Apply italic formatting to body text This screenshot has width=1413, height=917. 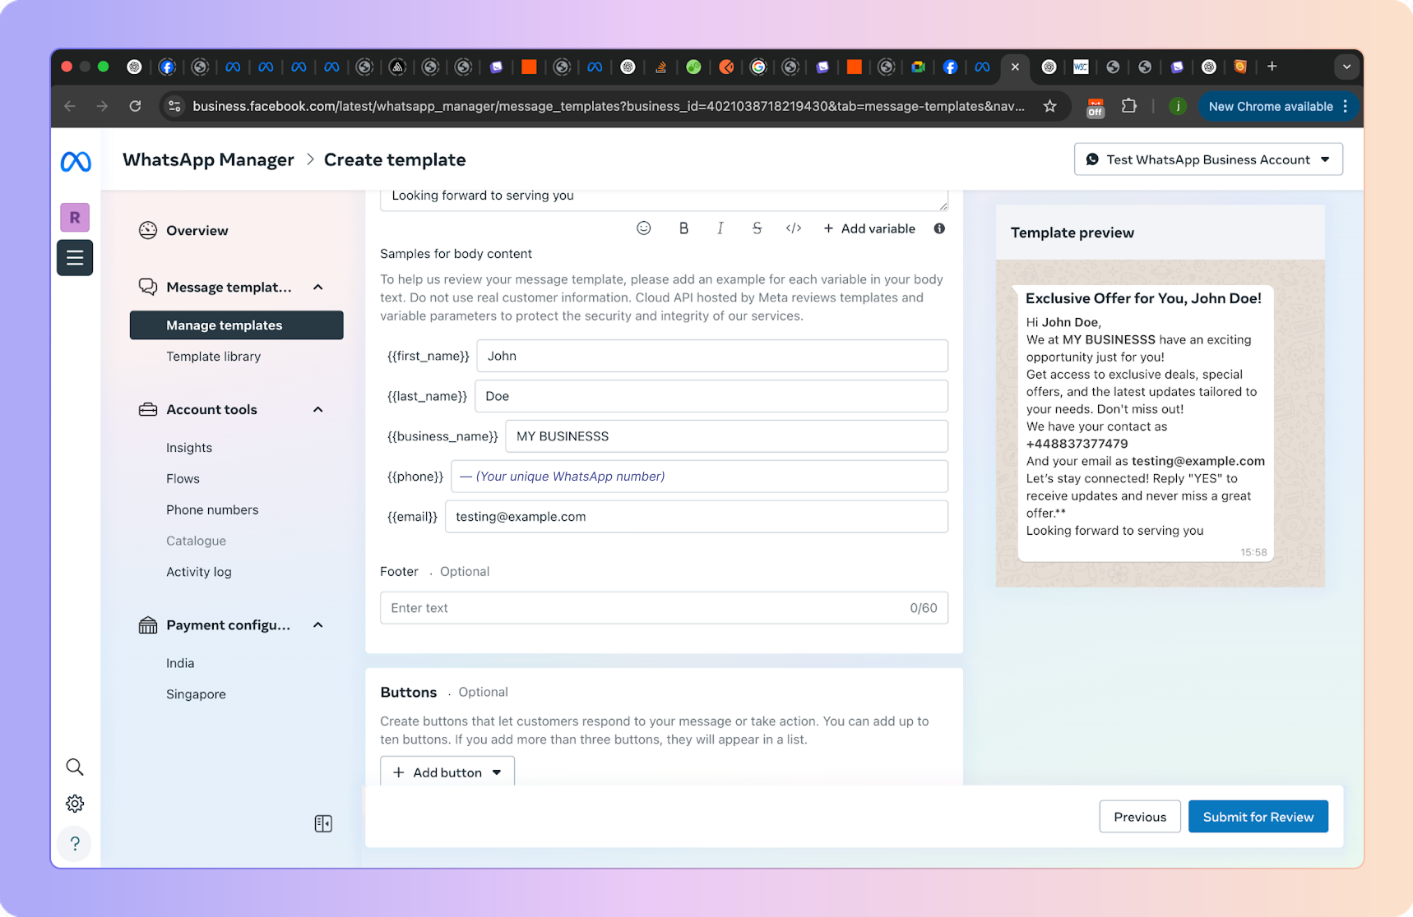pyautogui.click(x=720, y=228)
